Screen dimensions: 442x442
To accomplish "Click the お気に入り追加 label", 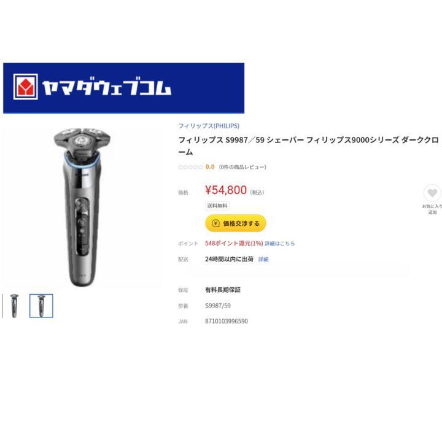I will (x=432, y=209).
